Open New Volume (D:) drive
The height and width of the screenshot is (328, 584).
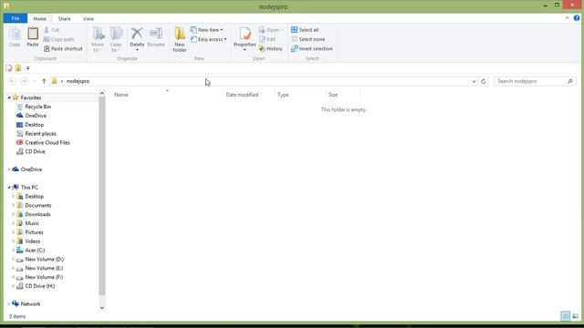coord(45,259)
